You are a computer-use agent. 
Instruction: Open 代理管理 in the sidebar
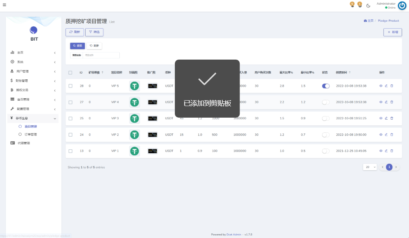pyautogui.click(x=24, y=143)
